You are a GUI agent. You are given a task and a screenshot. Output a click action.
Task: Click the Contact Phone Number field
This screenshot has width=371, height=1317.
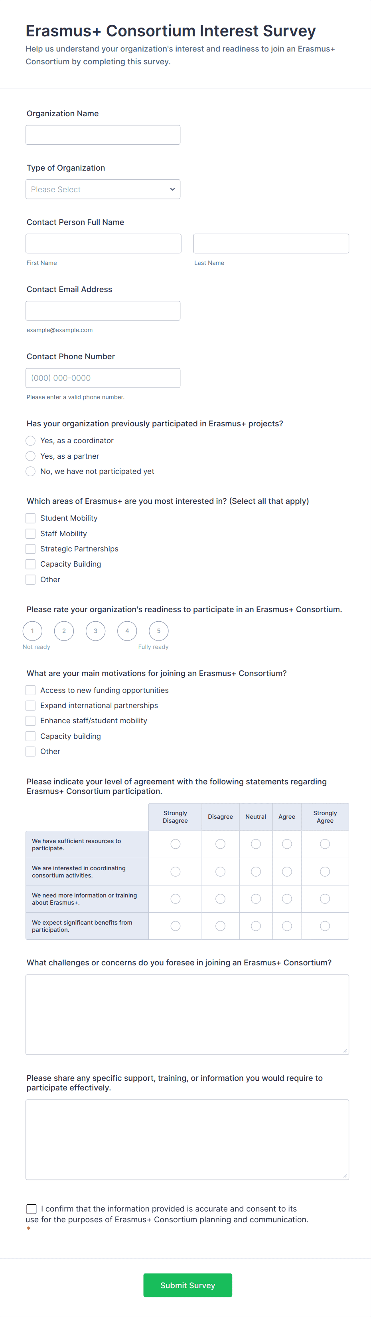(103, 377)
